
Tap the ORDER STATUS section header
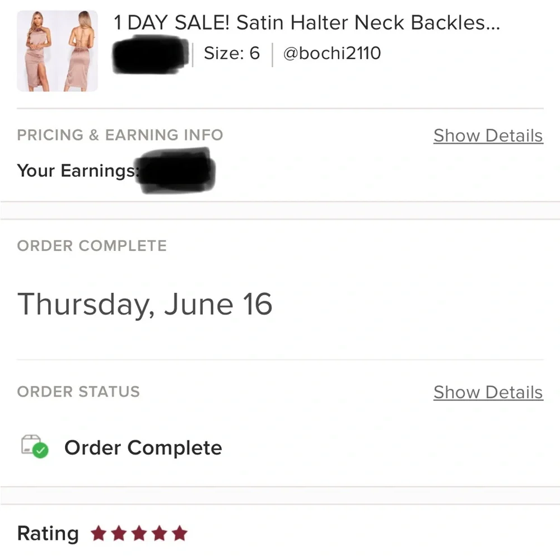click(x=78, y=391)
